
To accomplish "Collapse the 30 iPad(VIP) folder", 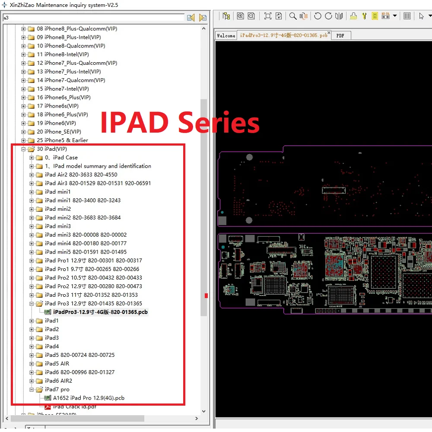I will (23, 149).
